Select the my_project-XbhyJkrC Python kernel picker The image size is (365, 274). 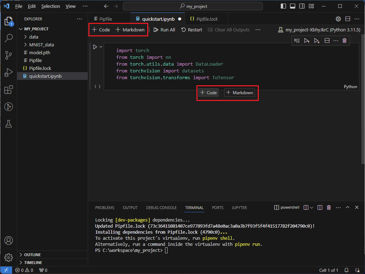pos(319,30)
